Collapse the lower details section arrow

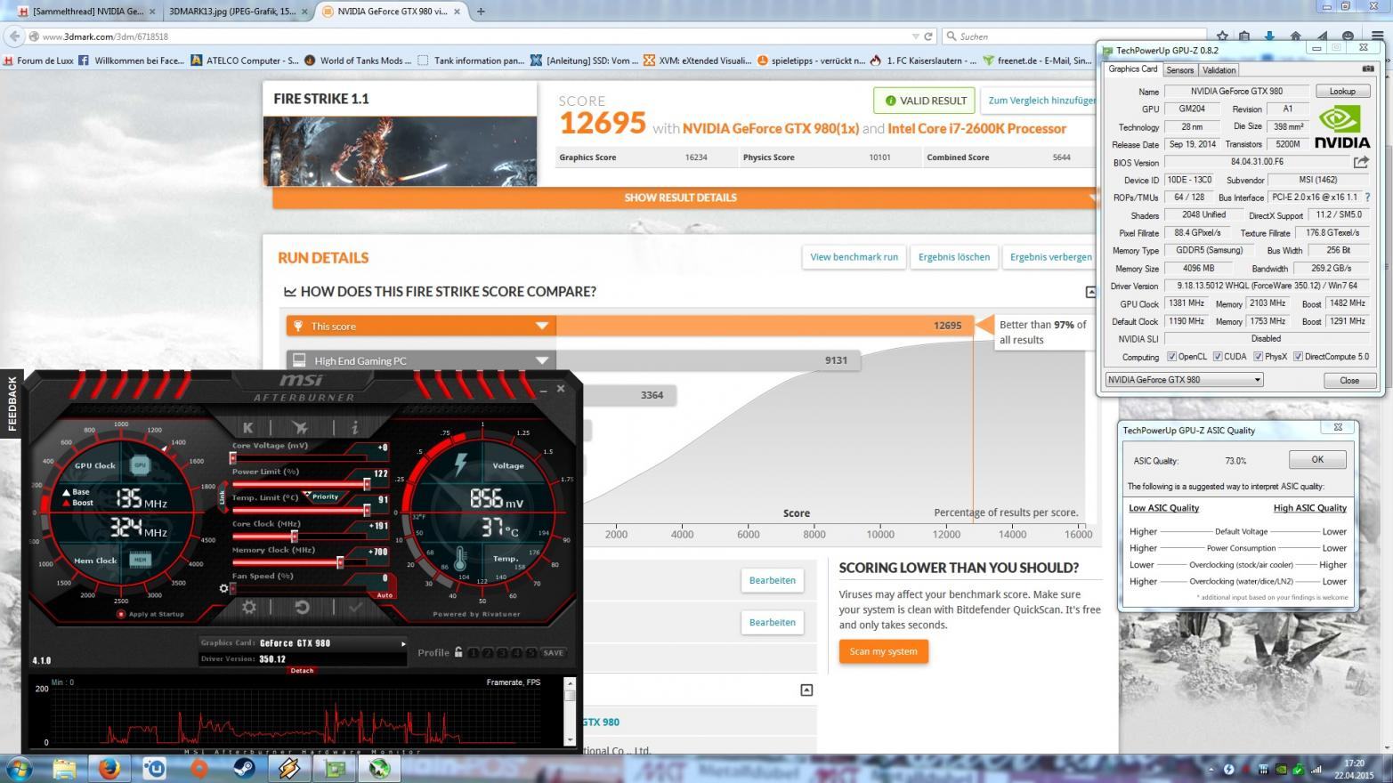tap(806, 690)
